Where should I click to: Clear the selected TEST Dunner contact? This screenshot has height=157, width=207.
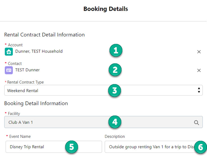[199, 70]
